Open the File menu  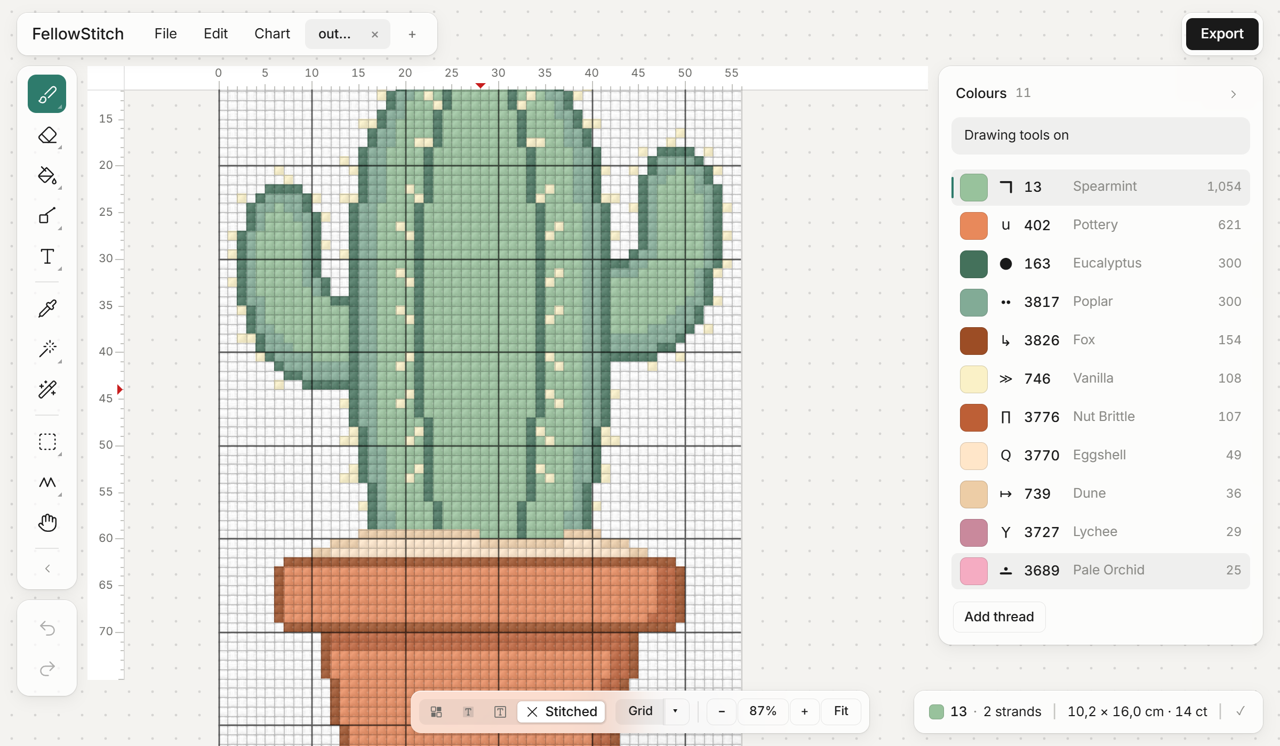click(165, 34)
